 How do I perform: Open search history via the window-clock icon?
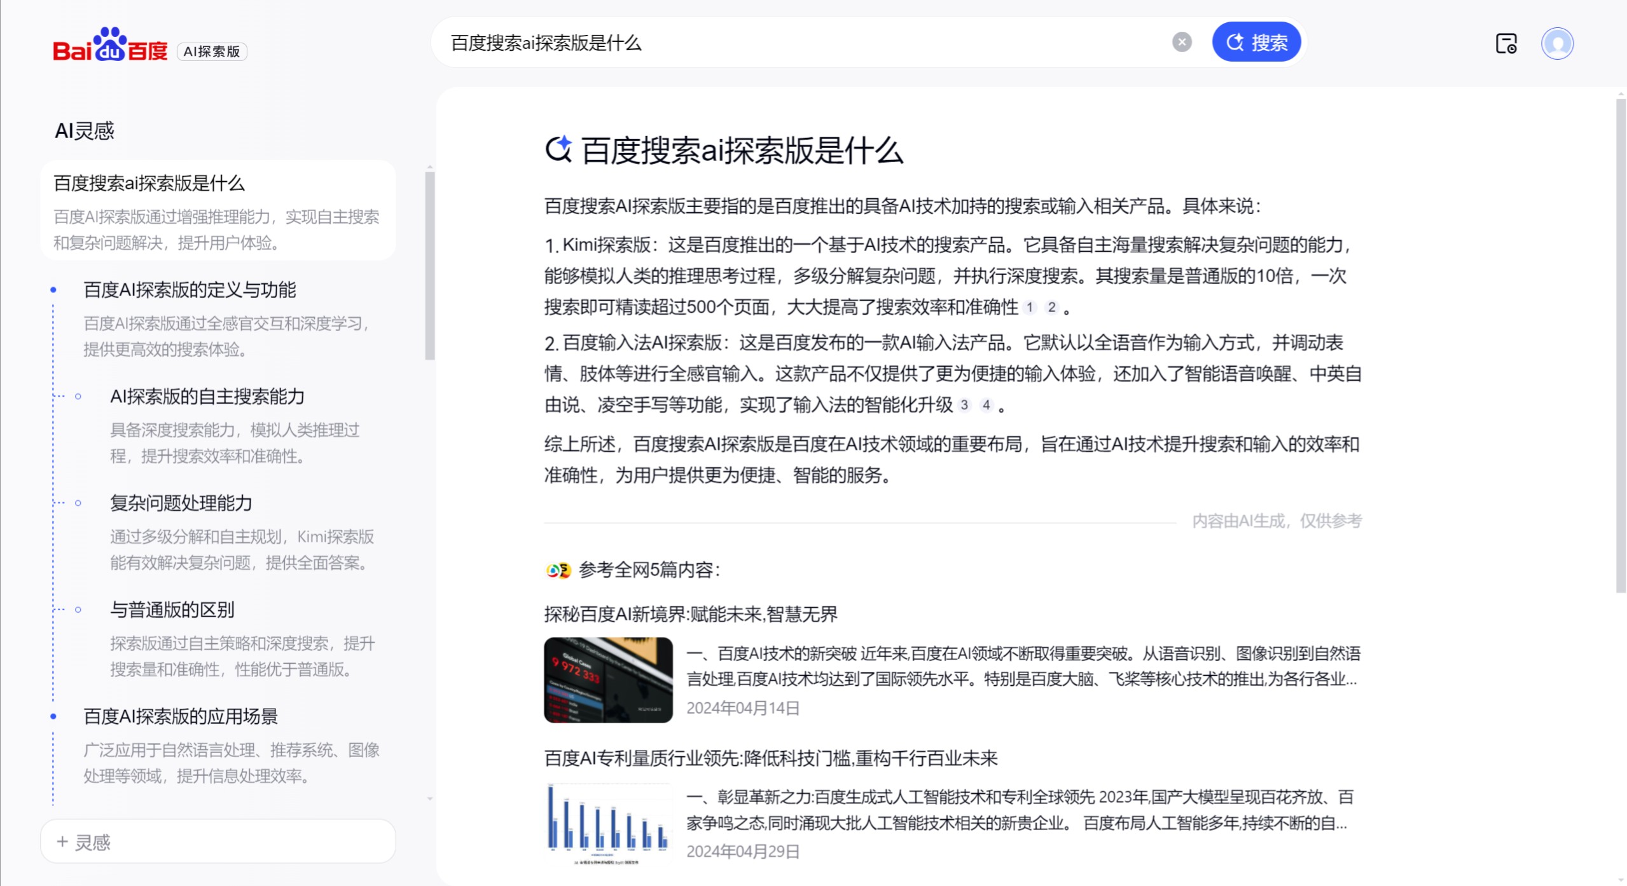1507,43
